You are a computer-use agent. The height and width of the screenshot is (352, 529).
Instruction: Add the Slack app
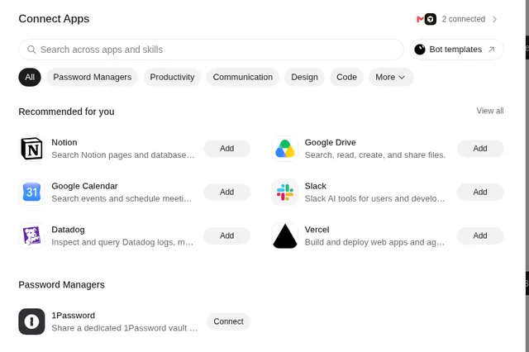(480, 193)
